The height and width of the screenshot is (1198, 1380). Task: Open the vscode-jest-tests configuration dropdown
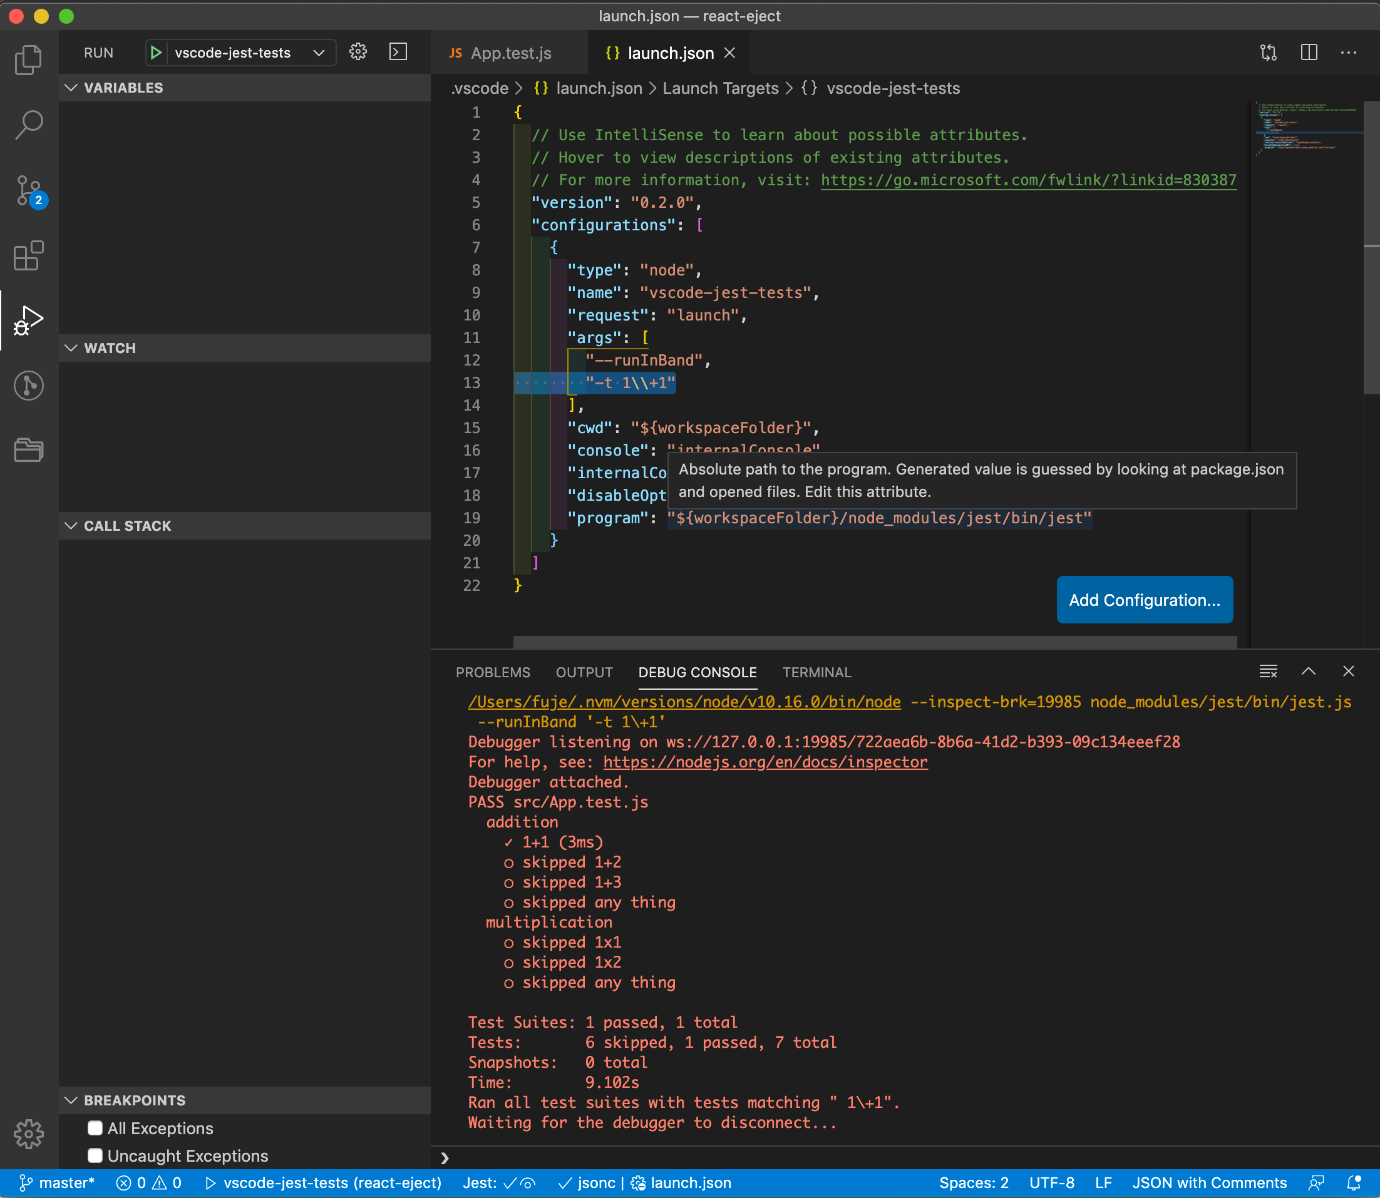(x=319, y=53)
